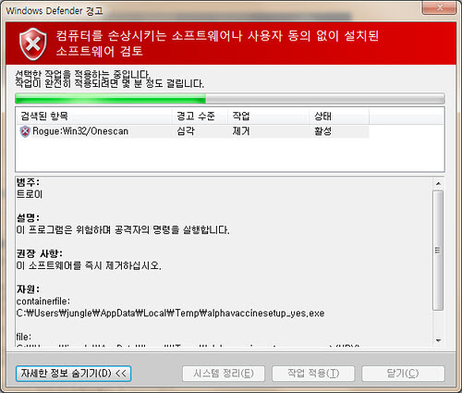Click the 닫기(C) button
This screenshot has width=462, height=393.
coord(403,374)
